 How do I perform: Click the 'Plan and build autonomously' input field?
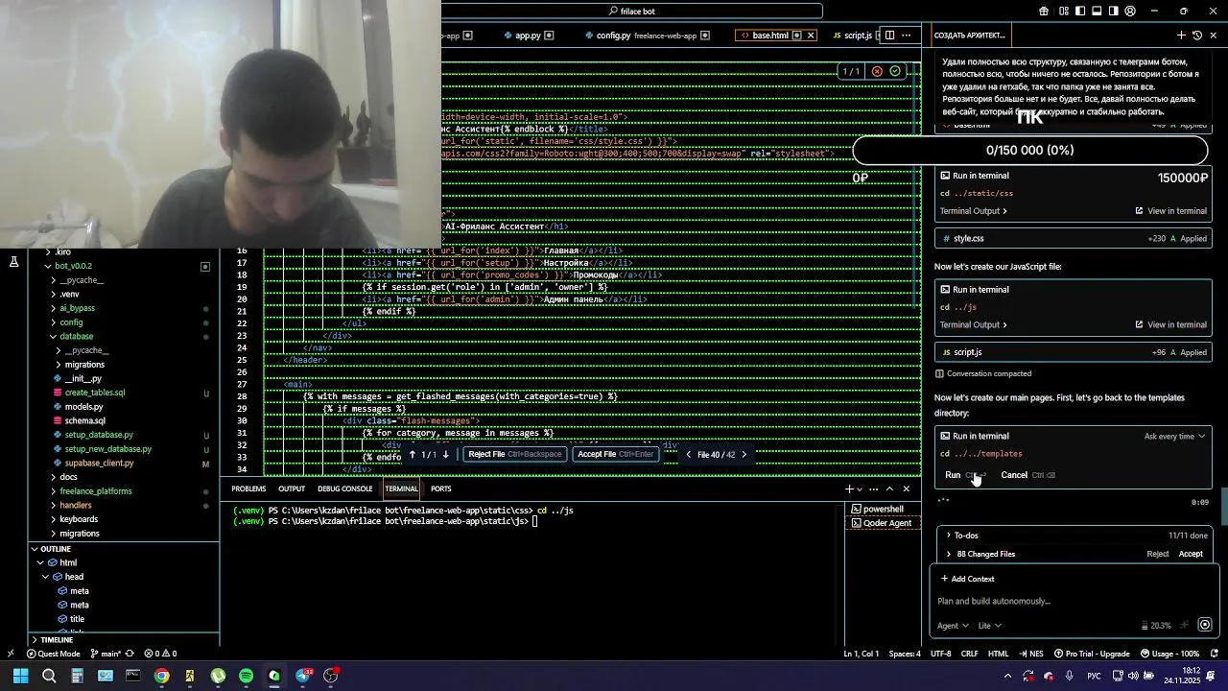click(x=1073, y=602)
